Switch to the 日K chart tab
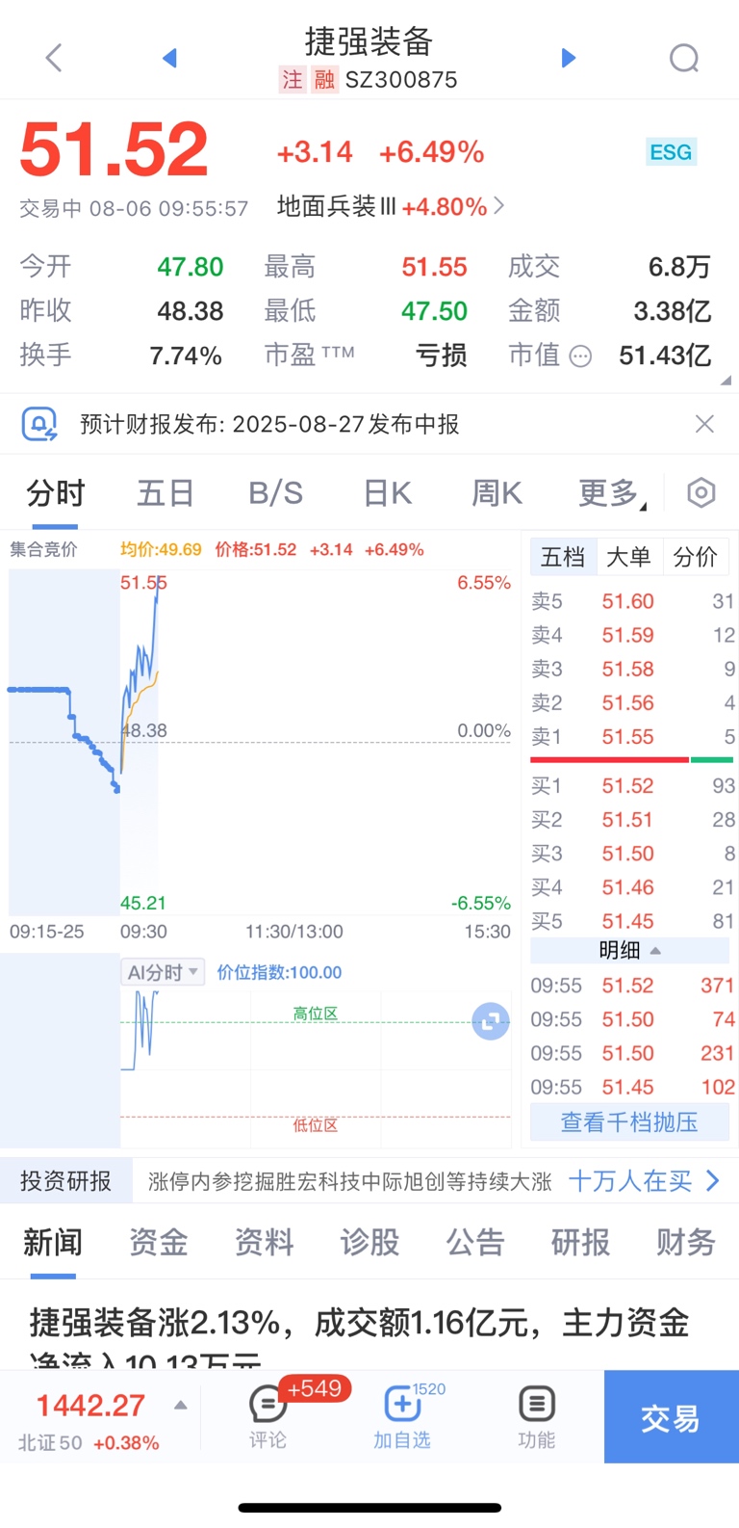 pyautogui.click(x=388, y=493)
